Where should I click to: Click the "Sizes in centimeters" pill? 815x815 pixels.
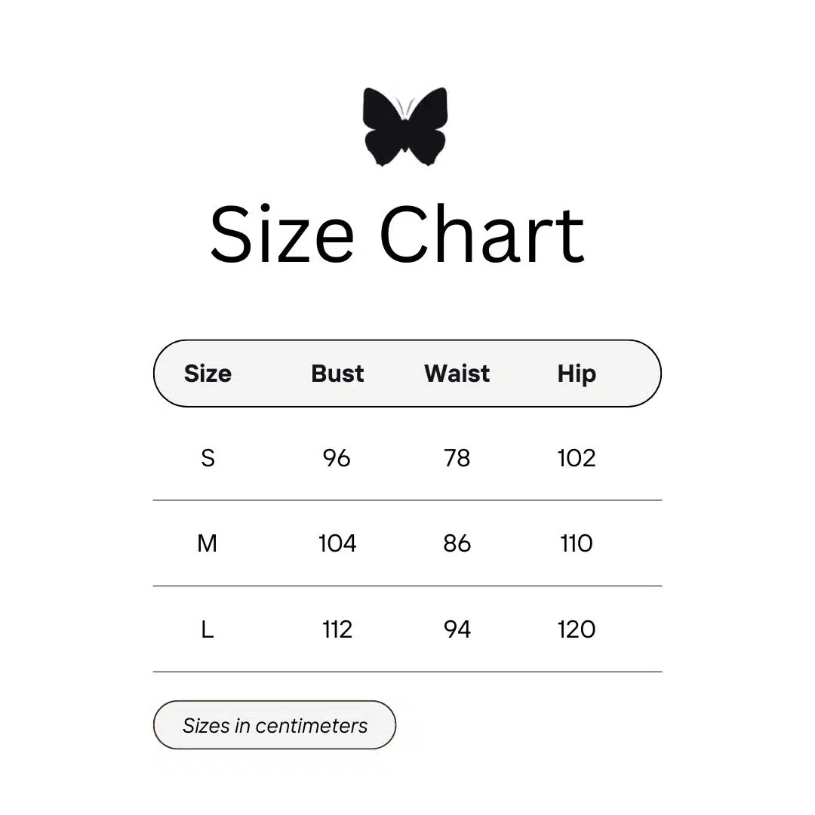pos(275,725)
